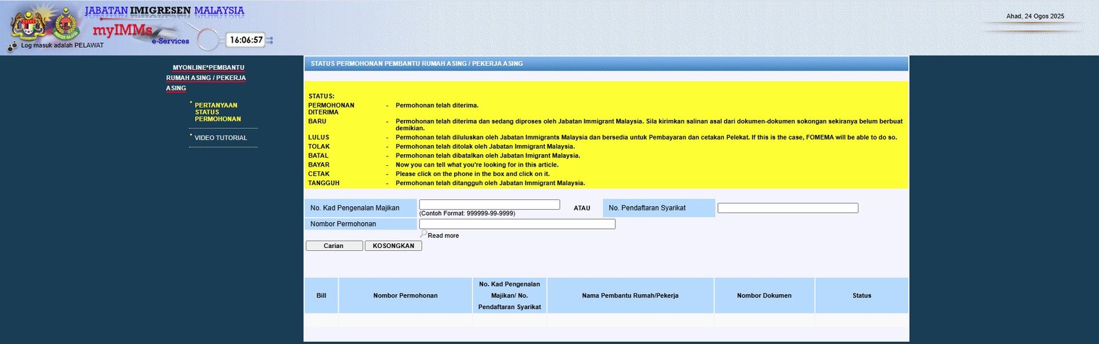Focus the No. Pendaftaran Syarikat field
1099x344 pixels.
[x=787, y=208]
